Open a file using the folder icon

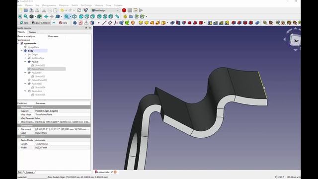pyautogui.click(x=26, y=10)
